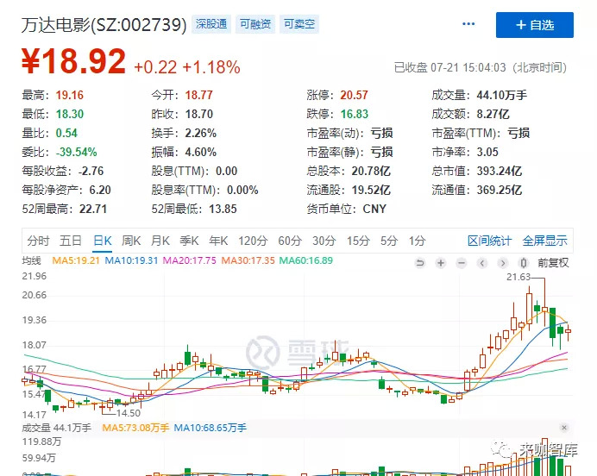Click the 总市值 value 393.24亿
The height and width of the screenshot is (476, 597).
click(500, 172)
